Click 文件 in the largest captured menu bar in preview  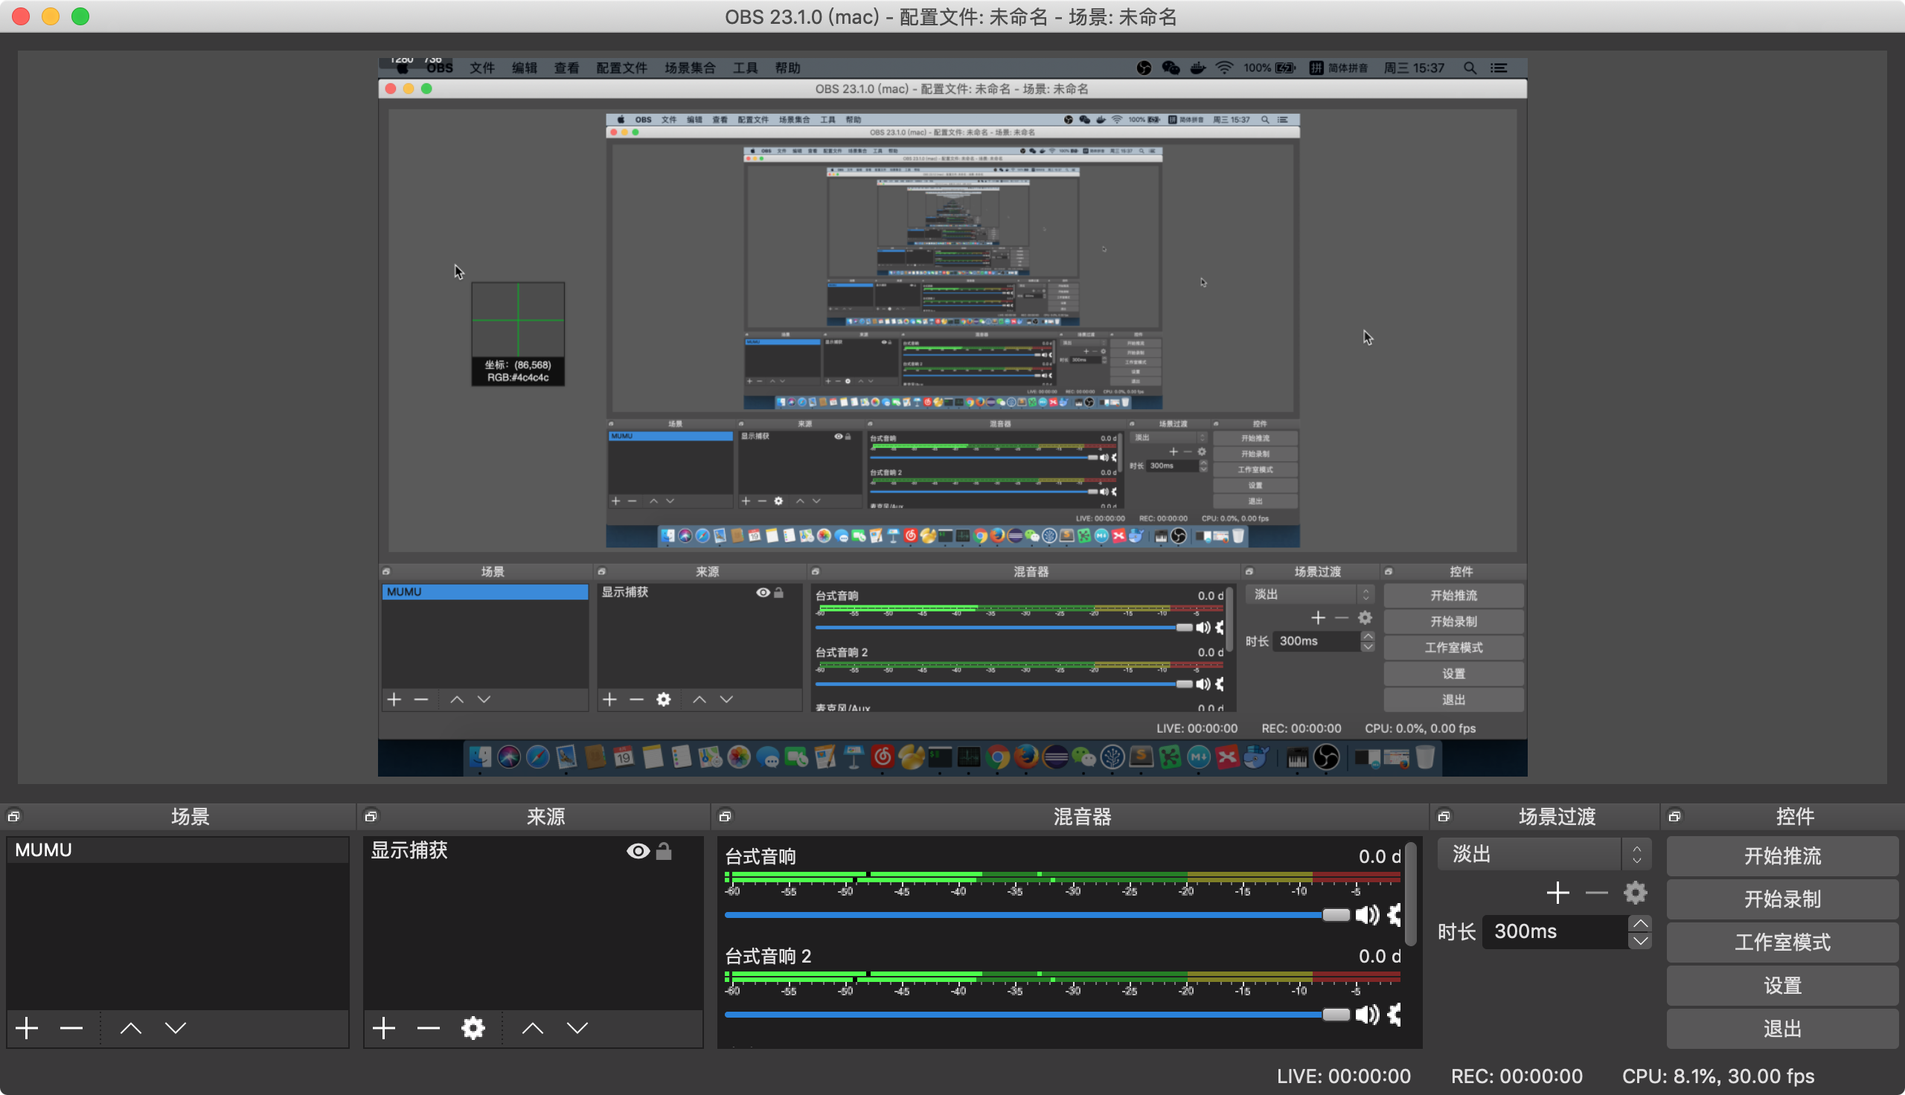tap(482, 68)
